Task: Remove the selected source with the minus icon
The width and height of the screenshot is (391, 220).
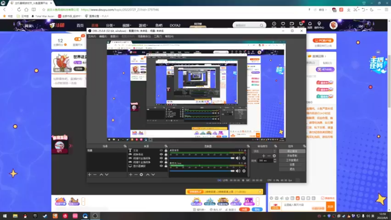Action: tap(136, 175)
